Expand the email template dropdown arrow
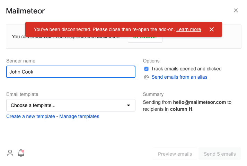 tap(129, 105)
